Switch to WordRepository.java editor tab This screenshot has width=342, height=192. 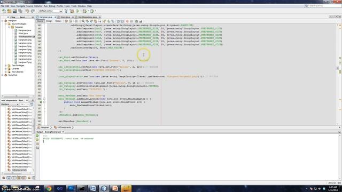(x=87, y=17)
